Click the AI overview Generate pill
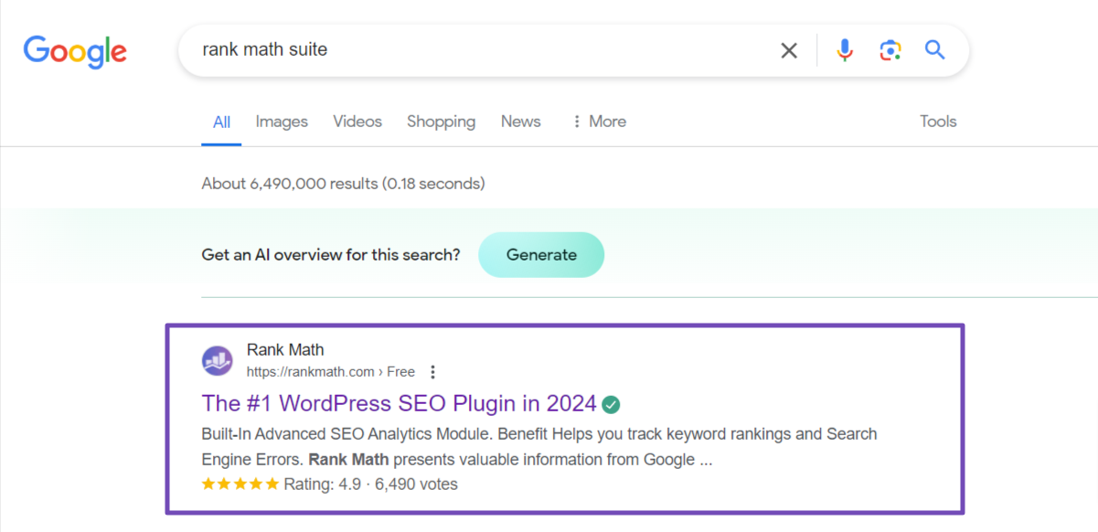This screenshot has width=1098, height=532. [541, 255]
